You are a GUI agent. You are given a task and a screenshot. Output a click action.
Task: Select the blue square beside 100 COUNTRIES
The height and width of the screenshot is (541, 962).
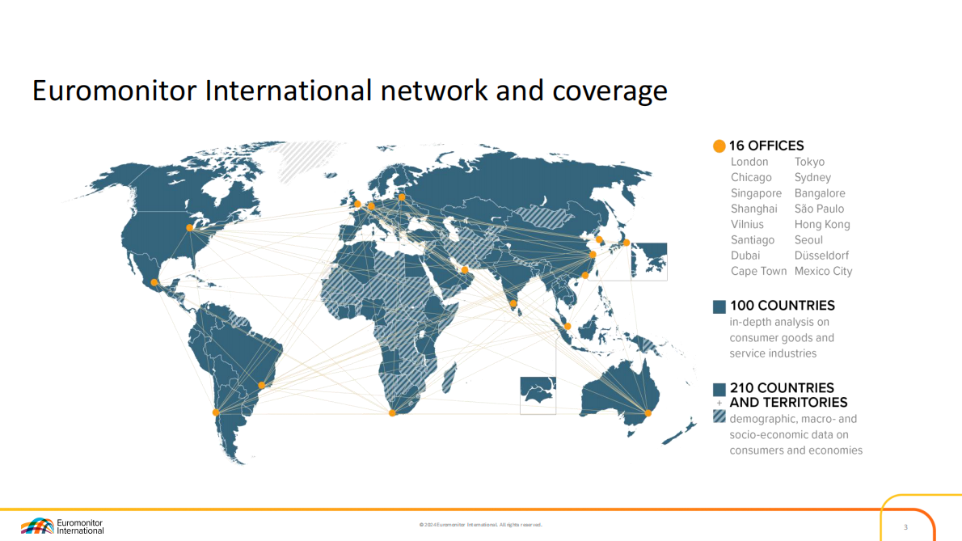coord(719,306)
